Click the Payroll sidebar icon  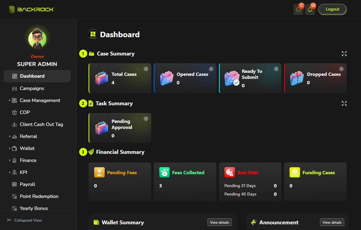pos(14,184)
